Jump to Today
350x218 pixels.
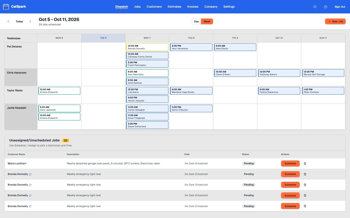click(19, 22)
